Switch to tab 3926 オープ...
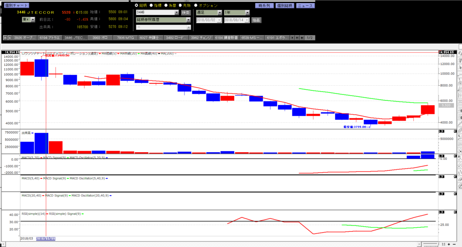 [25, 38]
